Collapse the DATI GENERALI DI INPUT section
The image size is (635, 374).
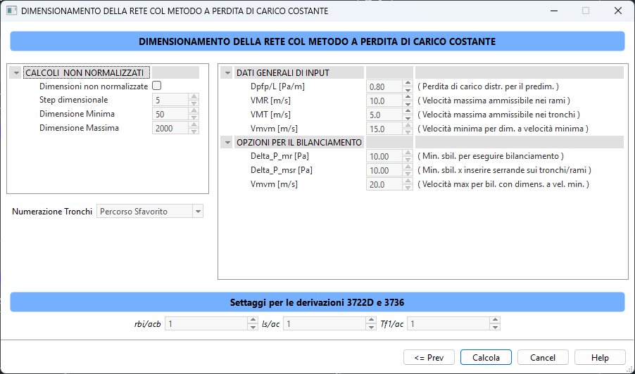click(227, 73)
